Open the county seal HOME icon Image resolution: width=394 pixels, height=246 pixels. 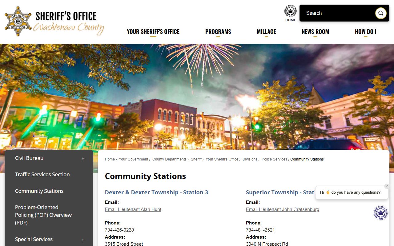click(290, 13)
